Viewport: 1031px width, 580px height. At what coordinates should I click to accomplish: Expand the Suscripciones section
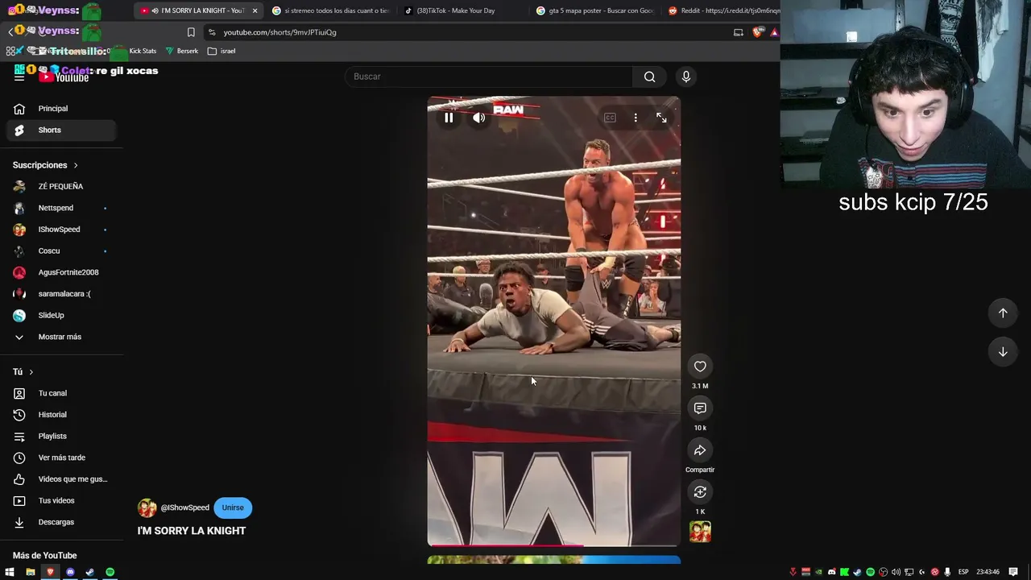(x=45, y=165)
